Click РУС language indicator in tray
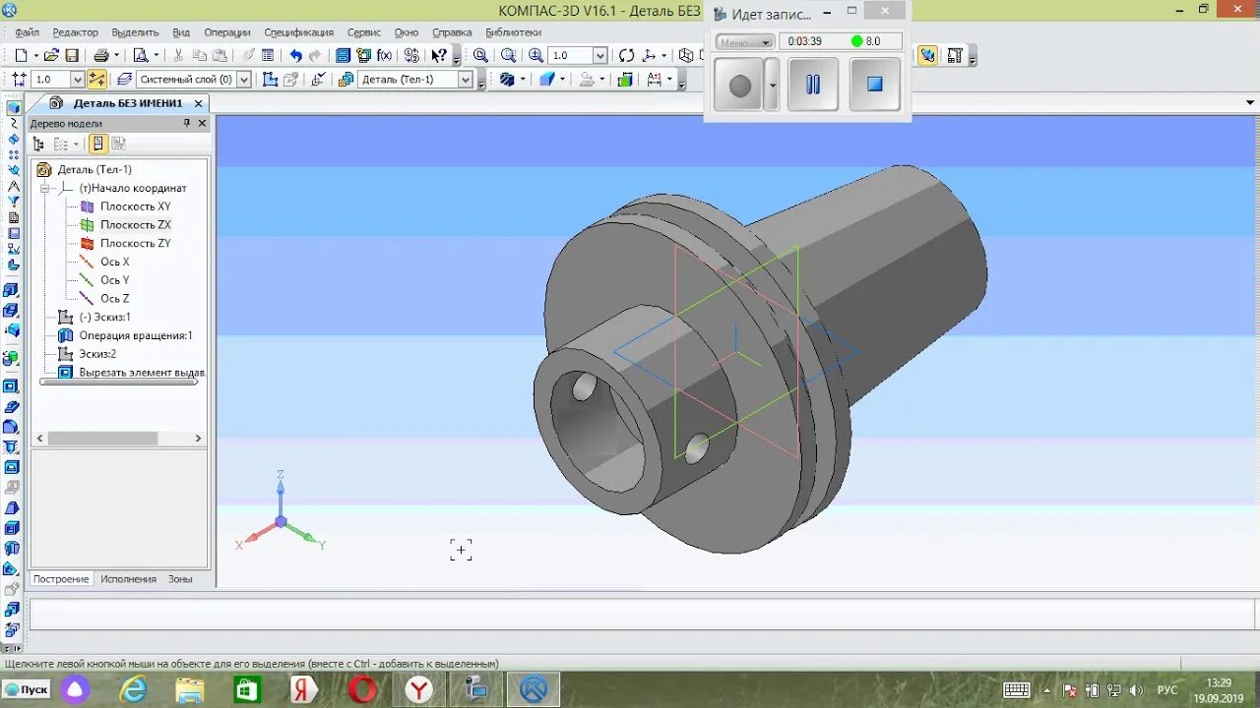Screen dimensions: 1260x708 [x=1167, y=689]
